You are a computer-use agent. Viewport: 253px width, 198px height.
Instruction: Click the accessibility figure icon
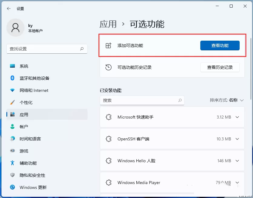point(12,163)
